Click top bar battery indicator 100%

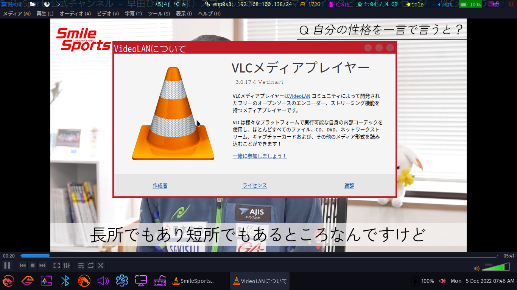[470, 5]
